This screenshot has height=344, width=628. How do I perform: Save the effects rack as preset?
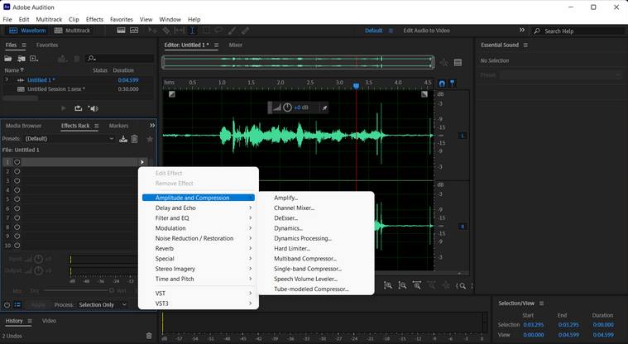tap(123, 139)
